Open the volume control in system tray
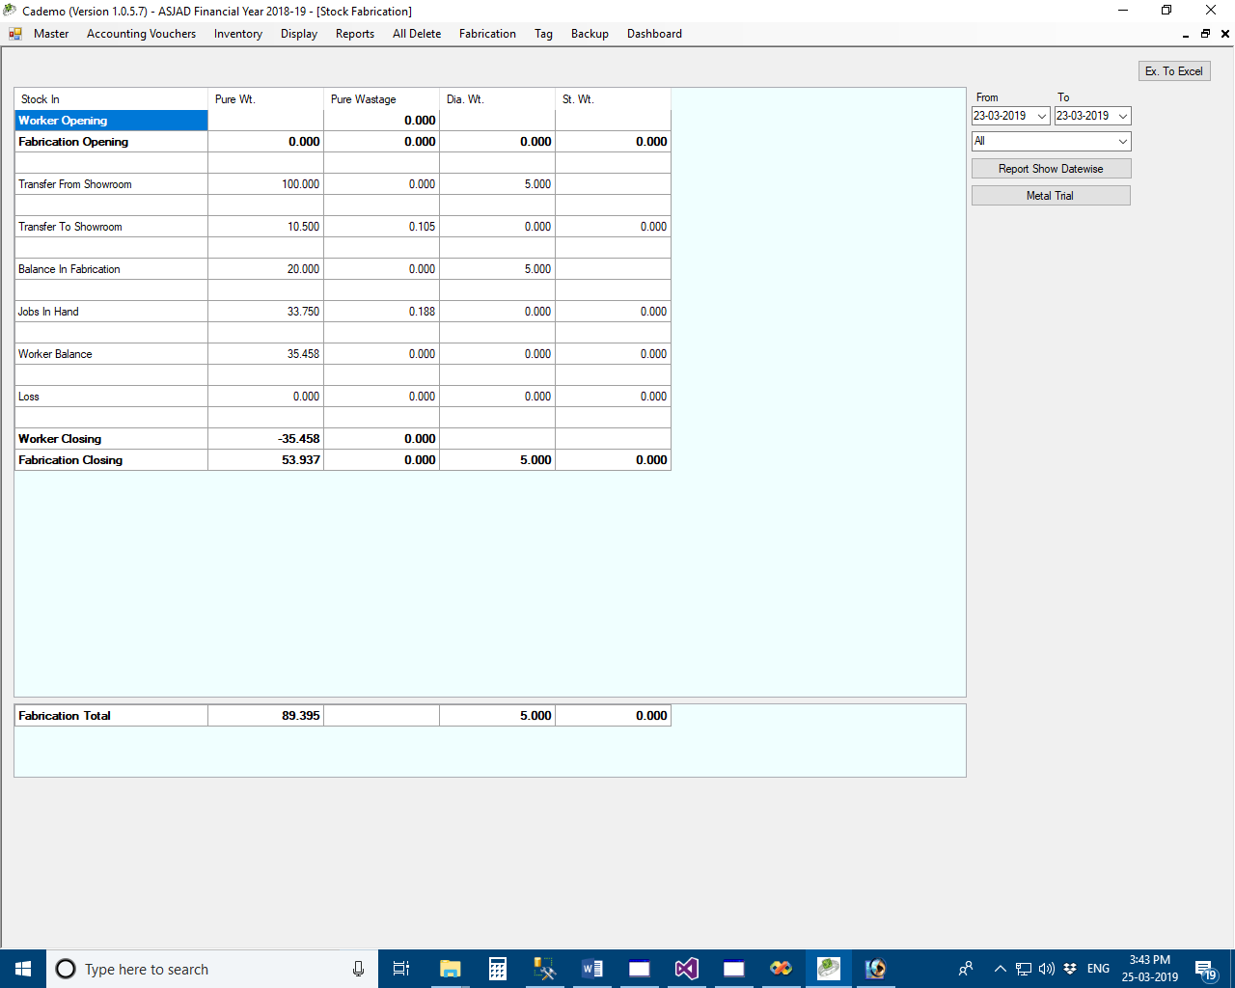The image size is (1235, 988). (x=1047, y=969)
